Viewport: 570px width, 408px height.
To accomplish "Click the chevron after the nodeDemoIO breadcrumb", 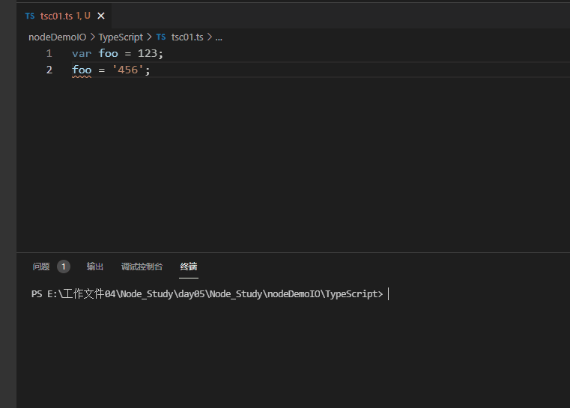I will (93, 37).
